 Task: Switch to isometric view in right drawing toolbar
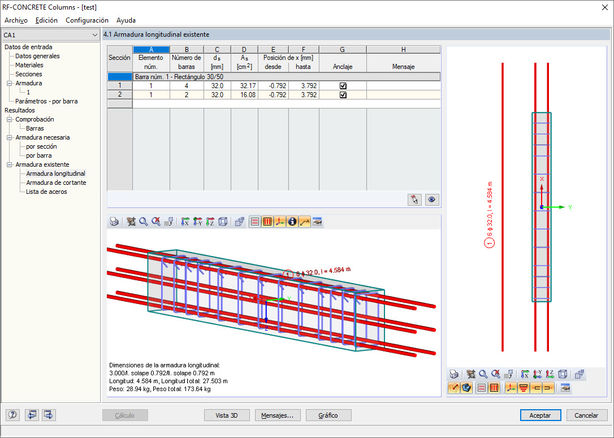click(563, 375)
